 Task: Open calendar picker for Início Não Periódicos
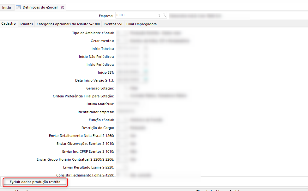tap(146, 57)
